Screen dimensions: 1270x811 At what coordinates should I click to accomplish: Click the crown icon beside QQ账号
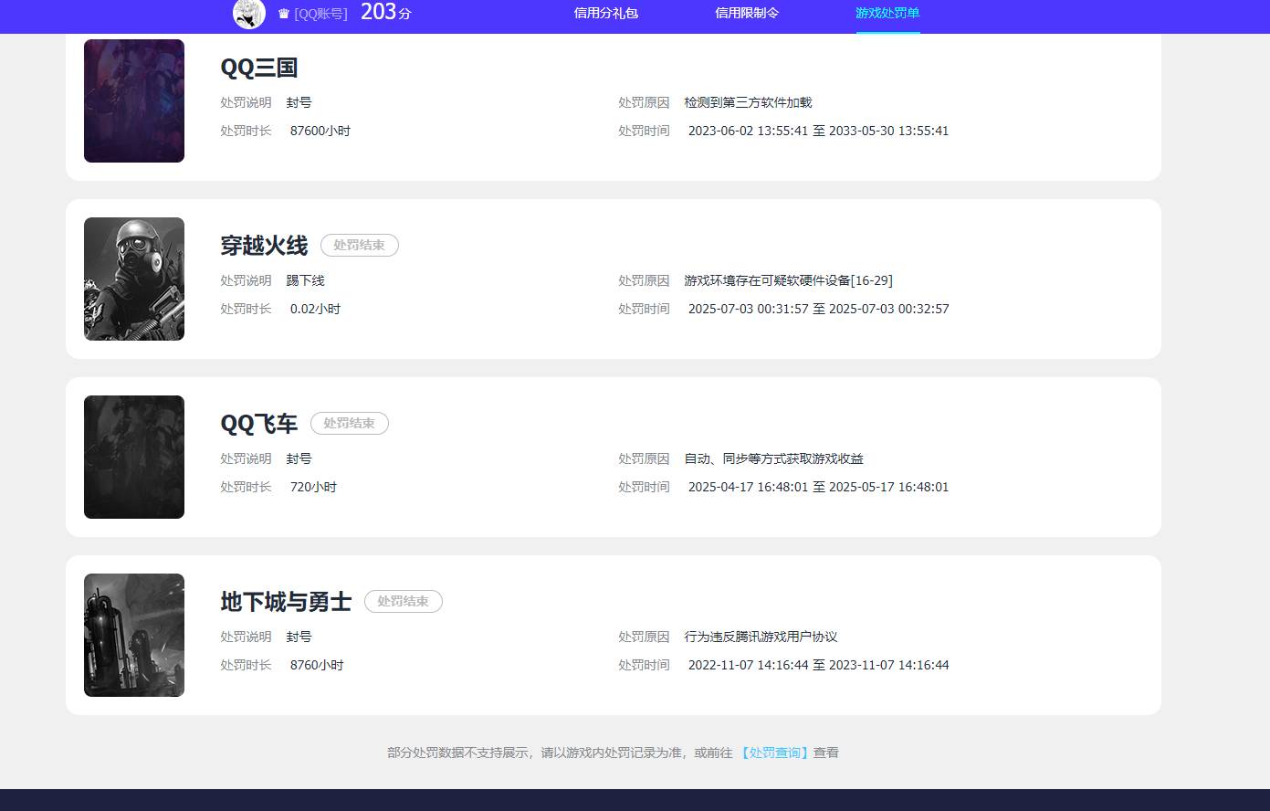(284, 14)
